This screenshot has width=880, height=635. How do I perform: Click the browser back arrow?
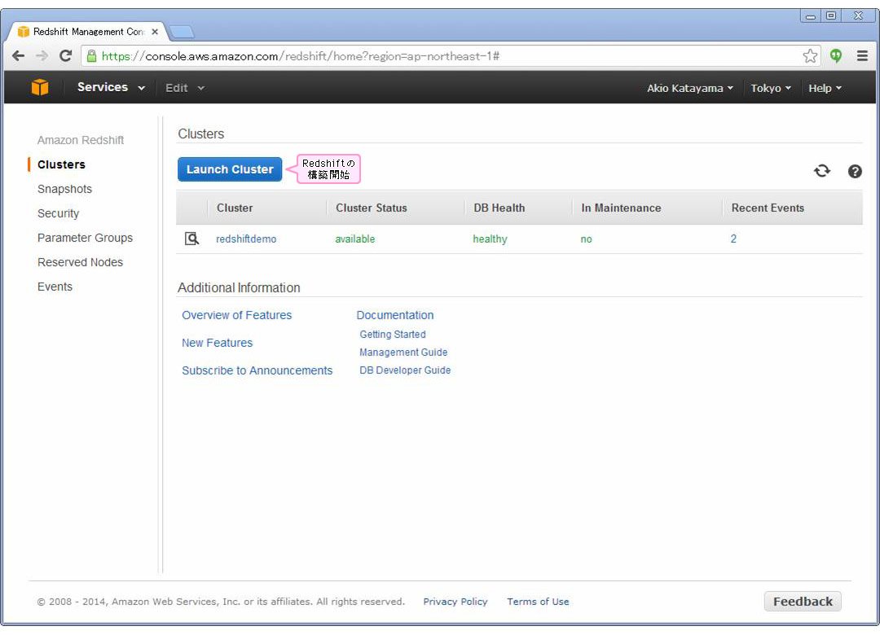coord(19,55)
